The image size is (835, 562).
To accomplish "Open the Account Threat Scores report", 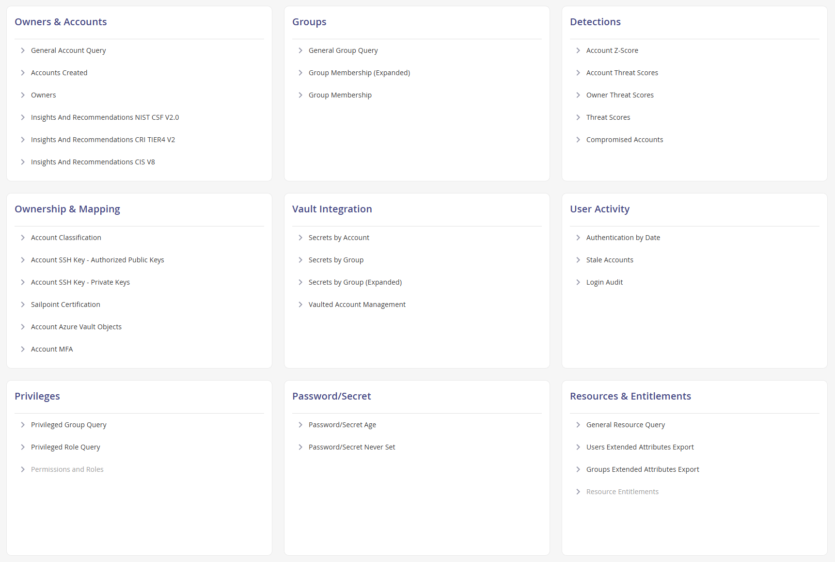I will pos(622,73).
